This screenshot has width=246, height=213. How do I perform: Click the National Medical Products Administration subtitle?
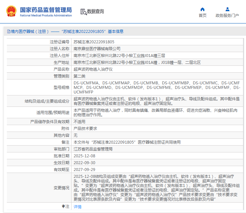[x=46, y=16]
